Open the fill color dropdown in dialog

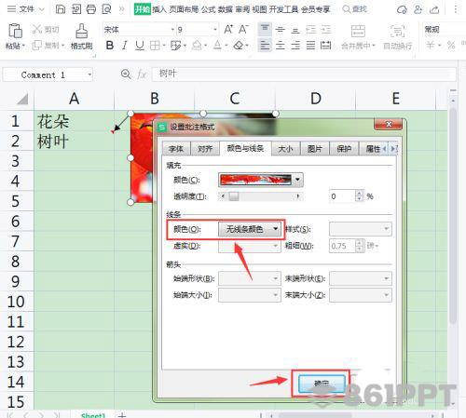point(297,180)
